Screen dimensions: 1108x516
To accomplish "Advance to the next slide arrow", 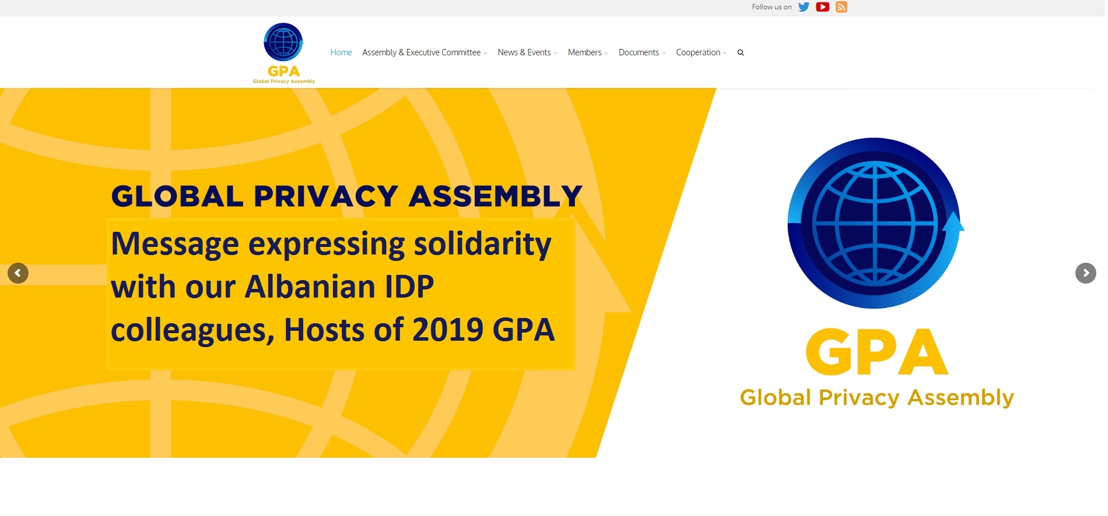I will click(1085, 273).
